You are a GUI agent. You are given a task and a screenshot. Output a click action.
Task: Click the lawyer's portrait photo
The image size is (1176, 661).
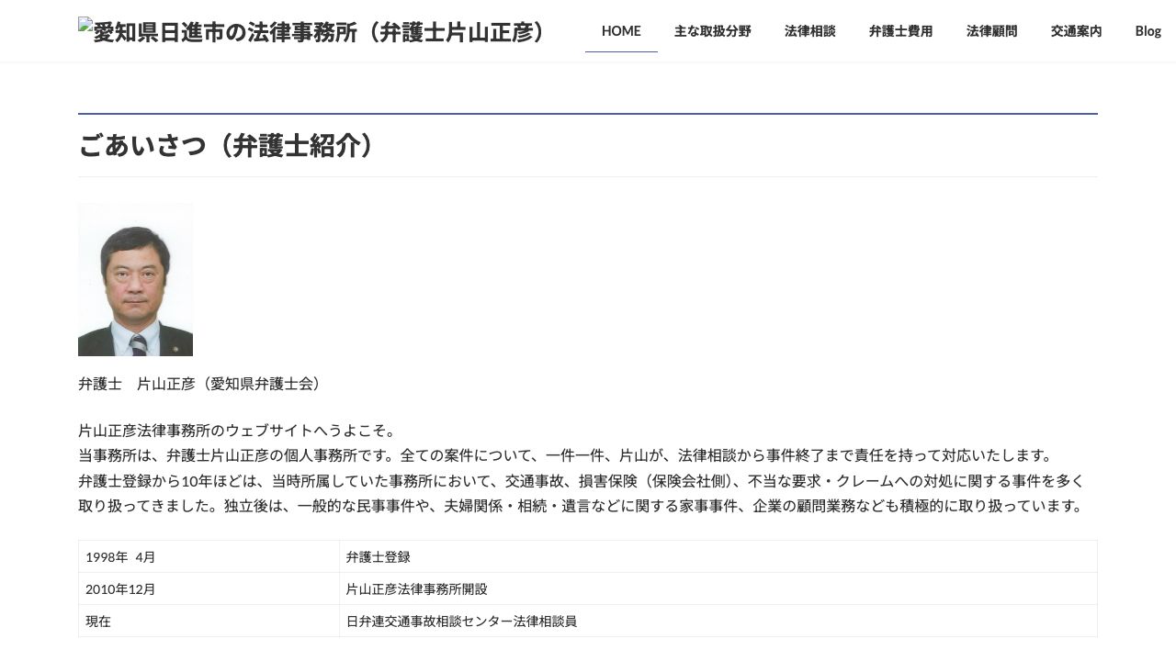[x=135, y=279]
